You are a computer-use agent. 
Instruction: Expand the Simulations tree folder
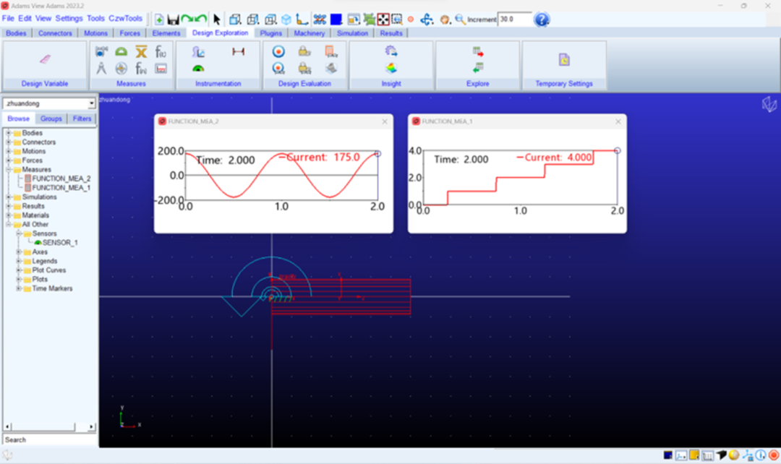(x=8, y=197)
